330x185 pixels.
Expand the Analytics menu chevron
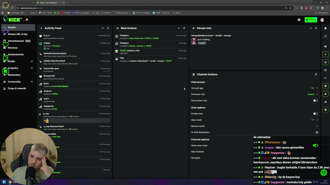pos(32,68)
